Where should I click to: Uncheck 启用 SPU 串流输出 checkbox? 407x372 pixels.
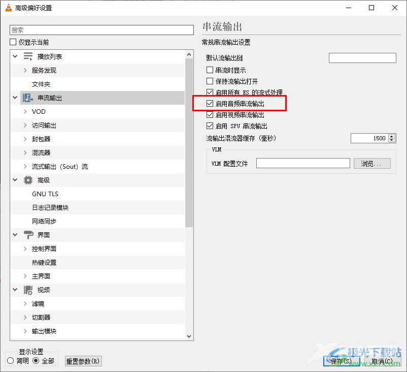[210, 126]
